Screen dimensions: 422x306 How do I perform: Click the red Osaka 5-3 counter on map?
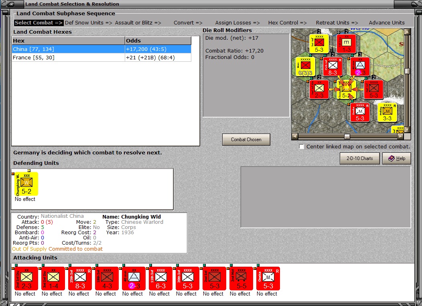[x=360, y=112]
